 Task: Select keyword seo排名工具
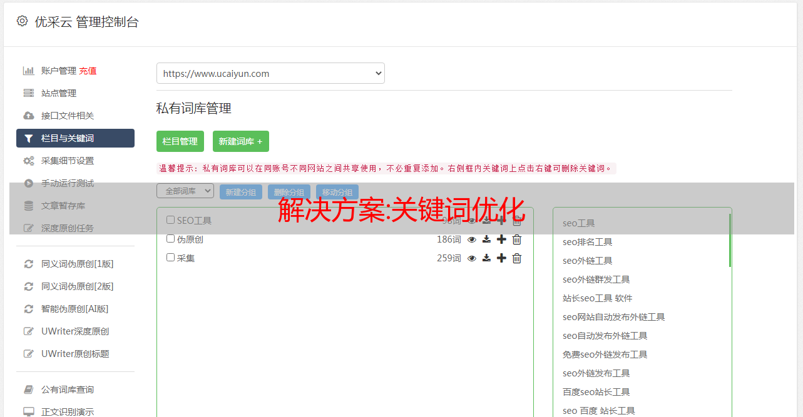tap(587, 242)
